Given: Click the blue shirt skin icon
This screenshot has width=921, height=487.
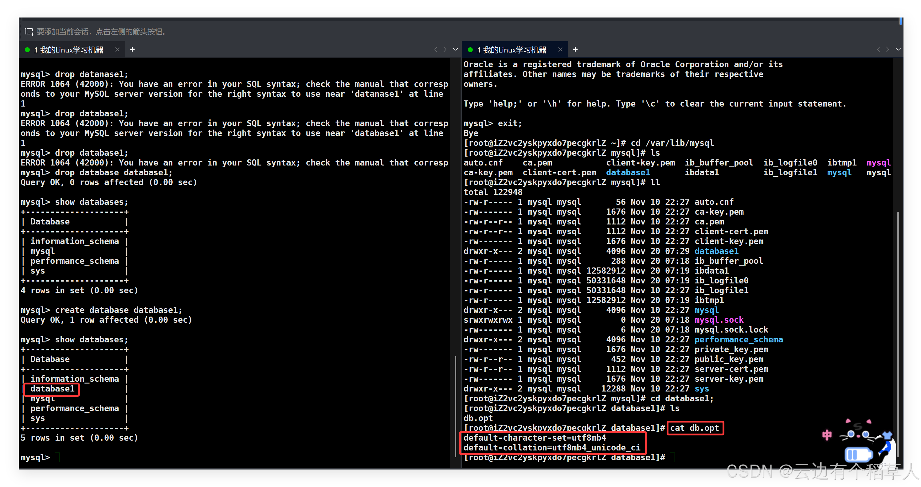Looking at the screenshot, I should point(888,435).
